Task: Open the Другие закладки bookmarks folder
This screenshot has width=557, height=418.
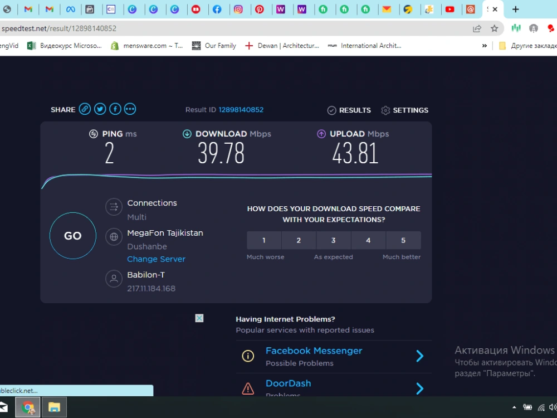Action: click(x=527, y=46)
